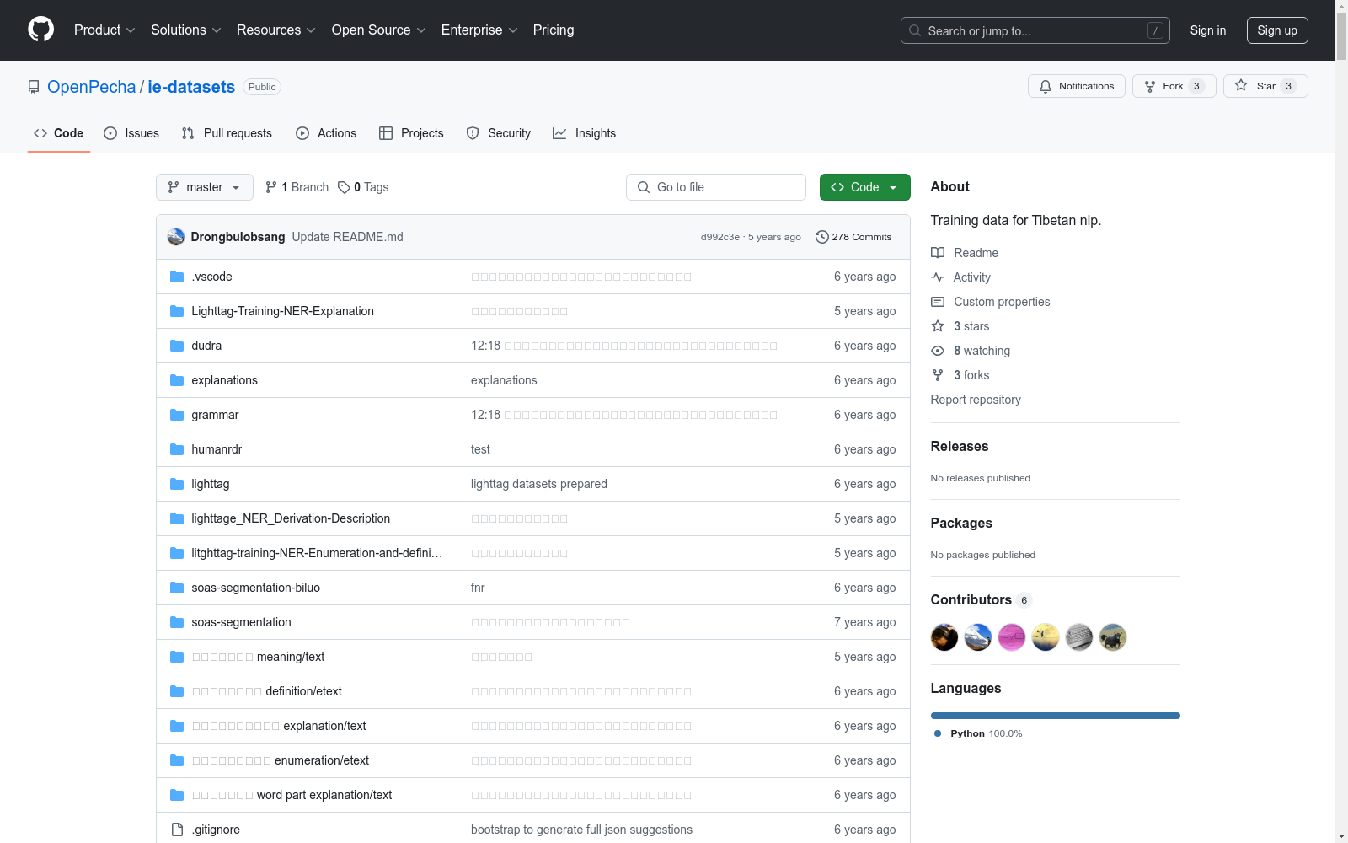Click the search magnifier icon in header
Screen dimensions: 1348x843
[915, 30]
